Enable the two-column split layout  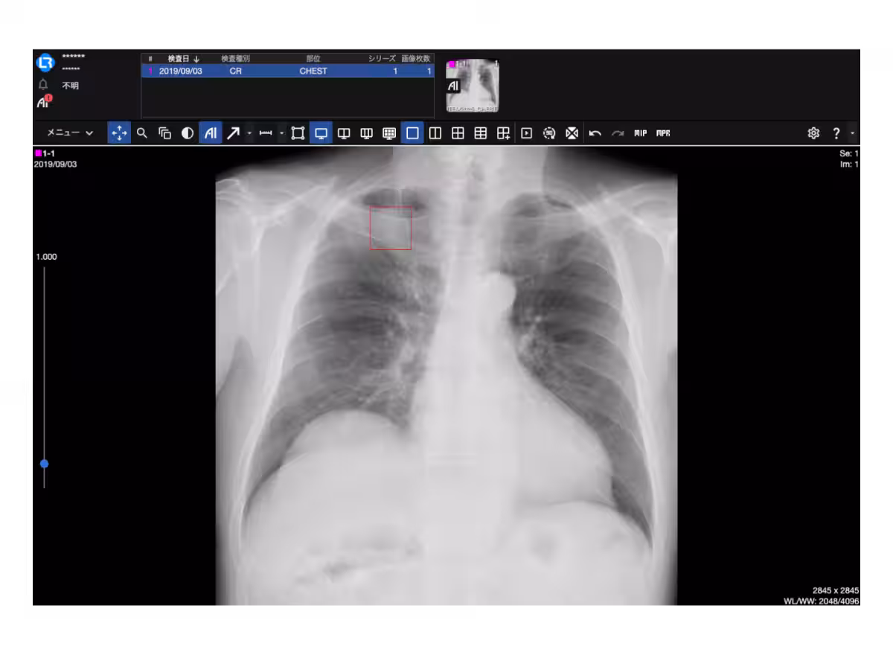(435, 133)
